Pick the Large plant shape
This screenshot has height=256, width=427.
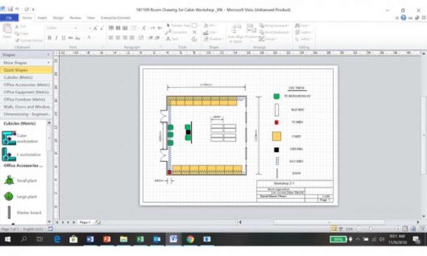[9, 196]
